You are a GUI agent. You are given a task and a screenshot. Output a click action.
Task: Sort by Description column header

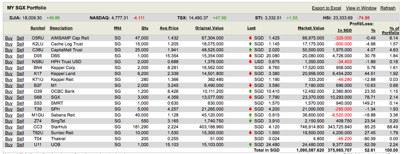tap(61, 28)
